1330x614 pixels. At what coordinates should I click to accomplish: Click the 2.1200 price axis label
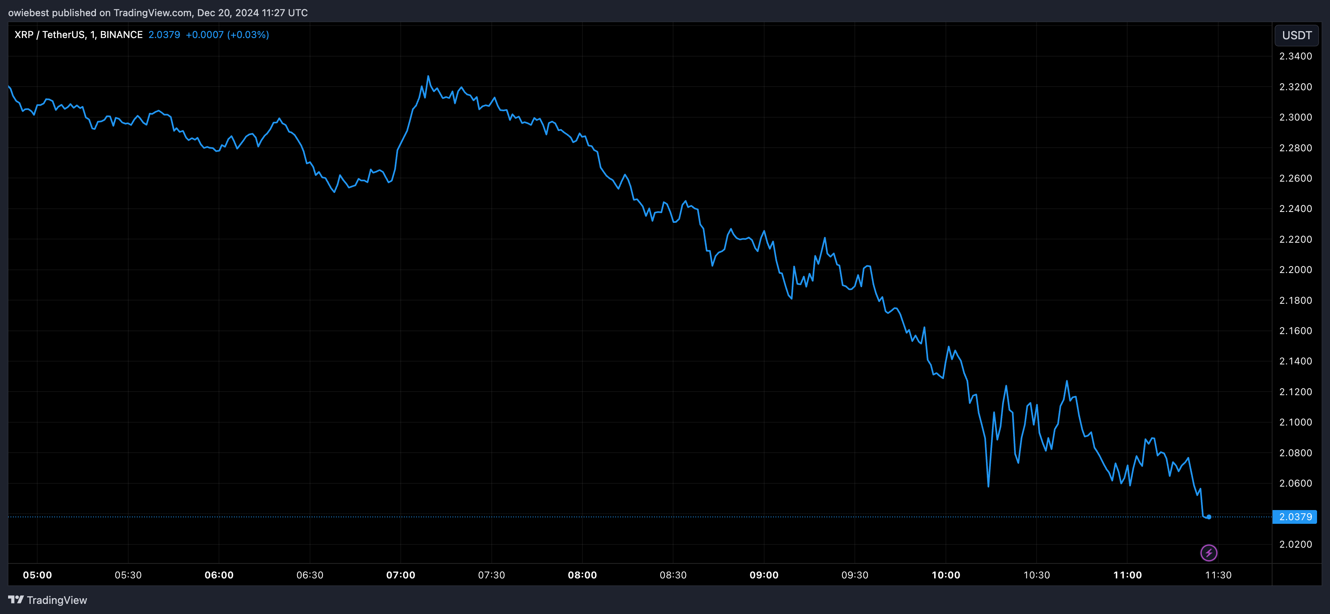pos(1296,392)
